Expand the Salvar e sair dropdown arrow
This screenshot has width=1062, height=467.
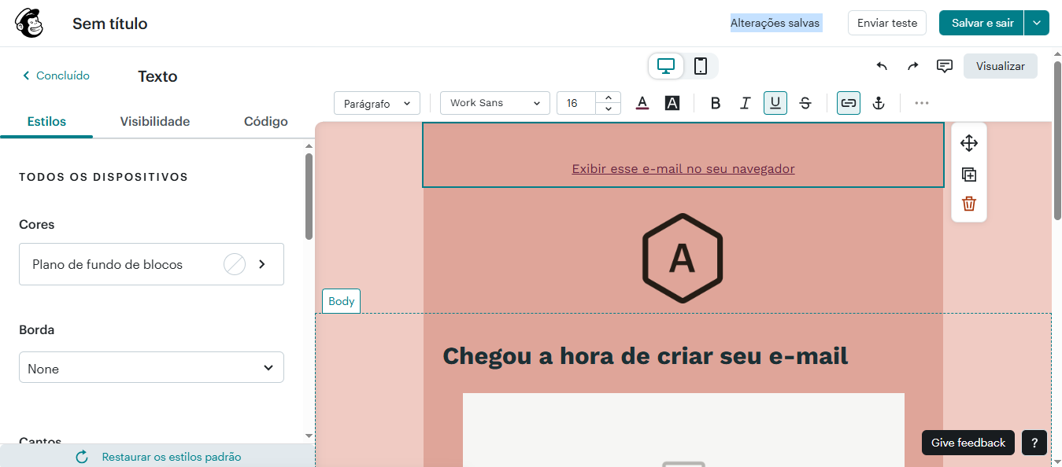[1038, 23]
